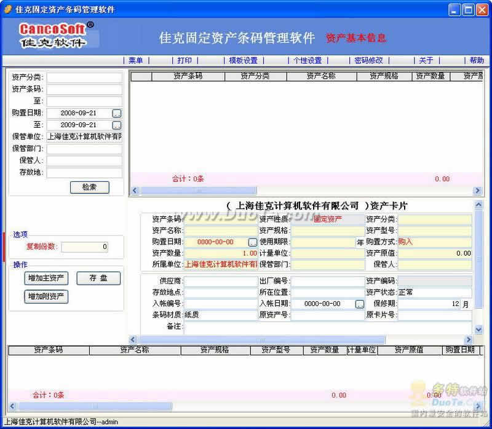Click asset card horizontal scrollbar right arrow
The width and height of the screenshot is (492, 429).
coord(469,340)
